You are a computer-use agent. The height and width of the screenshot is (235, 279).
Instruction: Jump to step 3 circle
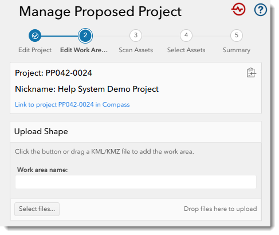[136, 36]
